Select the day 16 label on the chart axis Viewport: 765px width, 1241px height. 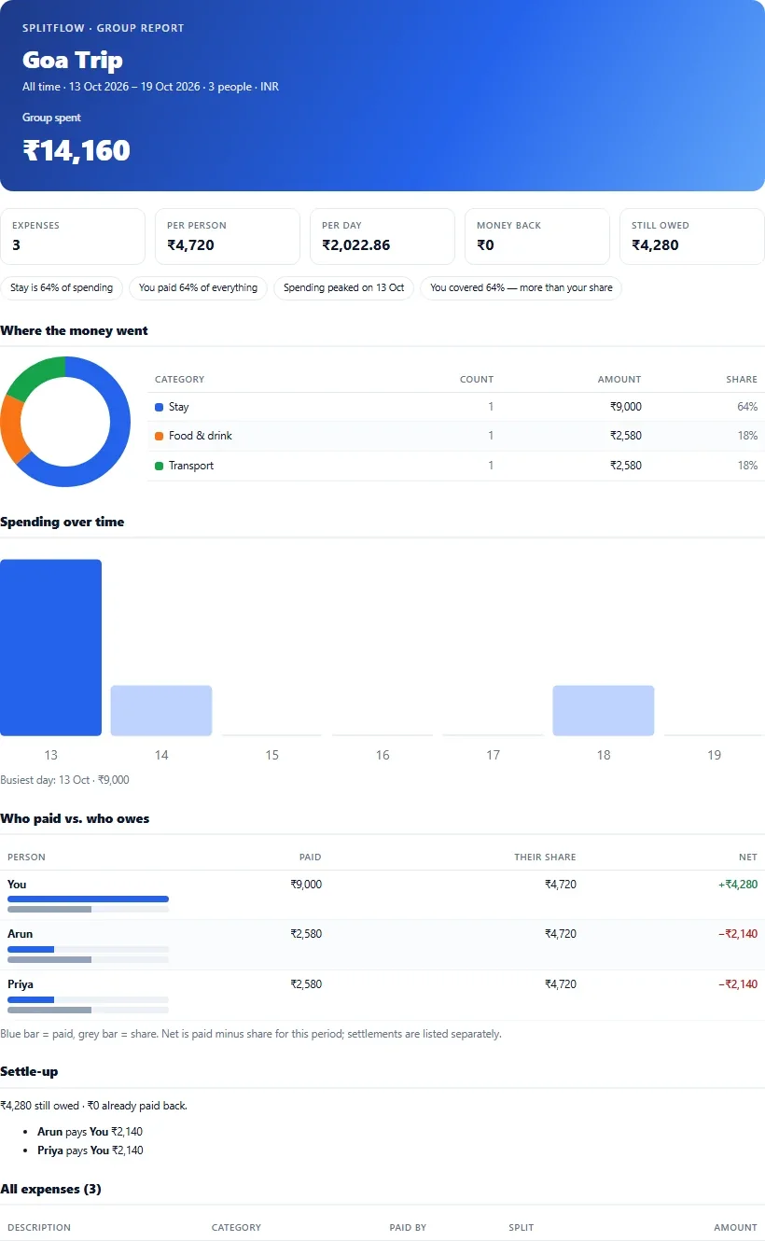point(382,755)
